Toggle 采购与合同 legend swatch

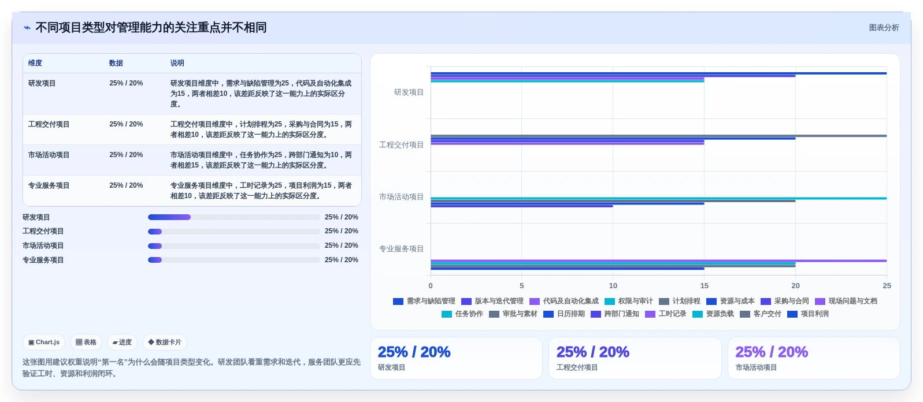click(766, 301)
